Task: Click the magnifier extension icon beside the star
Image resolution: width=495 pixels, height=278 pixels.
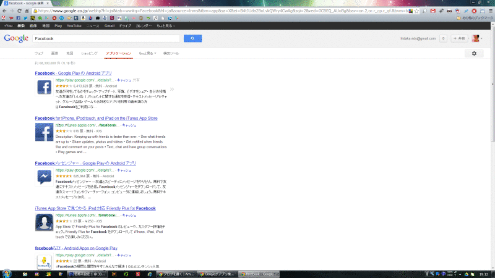Action: pos(424,11)
